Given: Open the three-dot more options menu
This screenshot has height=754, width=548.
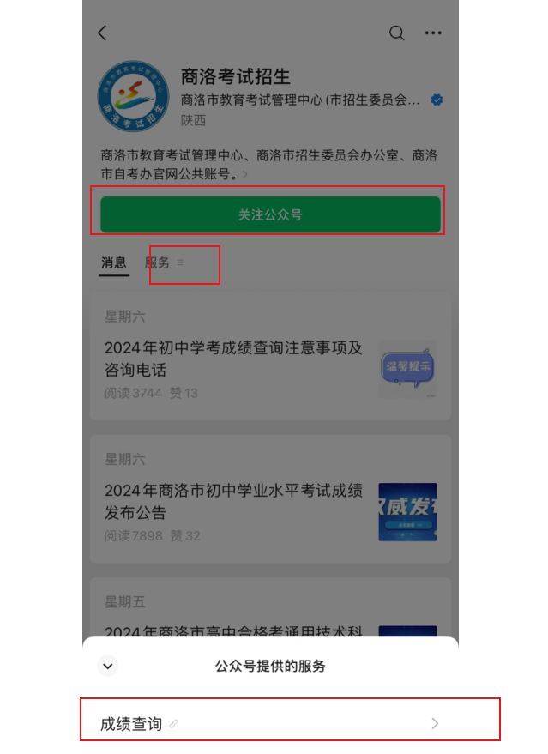Looking at the screenshot, I should [x=433, y=33].
